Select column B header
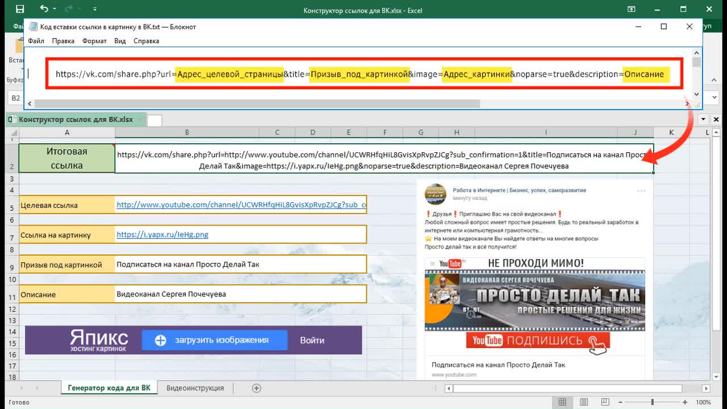This screenshot has width=727, height=409. pos(187,132)
